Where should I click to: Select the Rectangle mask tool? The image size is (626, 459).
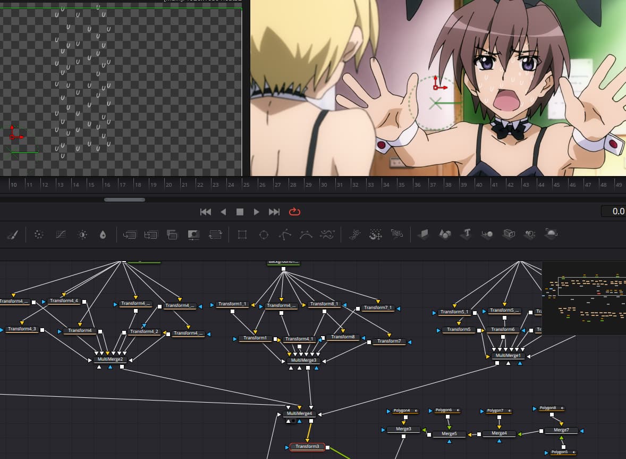(242, 235)
